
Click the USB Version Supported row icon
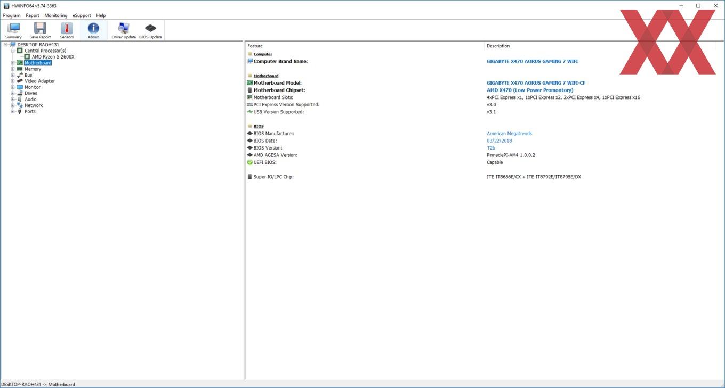[x=250, y=112]
